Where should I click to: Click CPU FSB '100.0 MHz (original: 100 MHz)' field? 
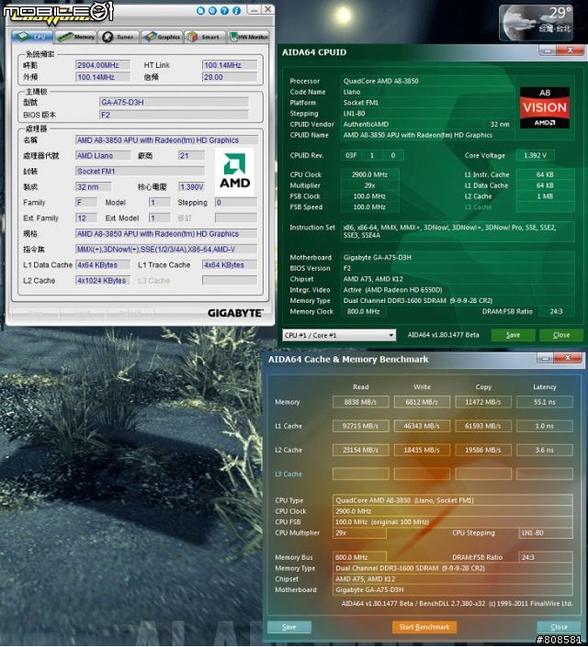[452, 522]
